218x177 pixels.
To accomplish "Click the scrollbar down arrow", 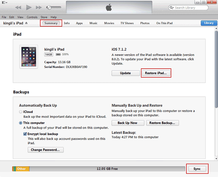I will (216, 159).
